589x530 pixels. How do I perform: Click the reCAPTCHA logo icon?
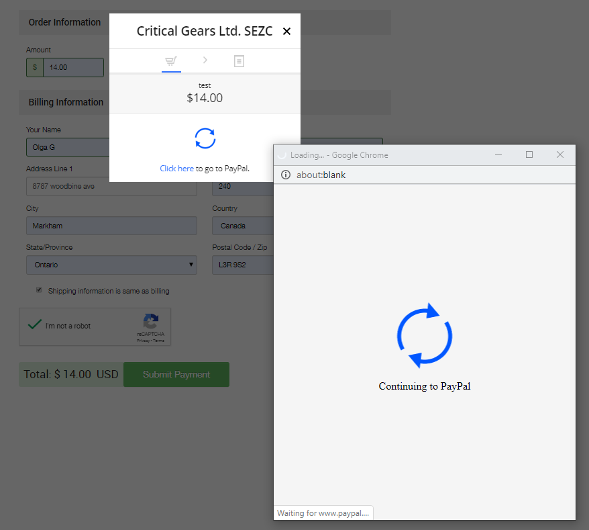151,322
